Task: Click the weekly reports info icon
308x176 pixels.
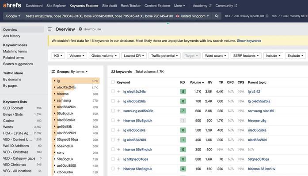Action: (267, 16)
